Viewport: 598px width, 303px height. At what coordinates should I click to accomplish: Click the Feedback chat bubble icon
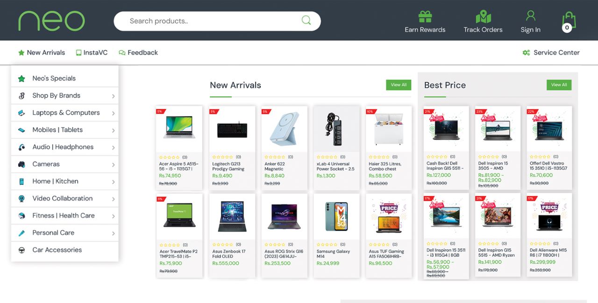click(x=122, y=53)
